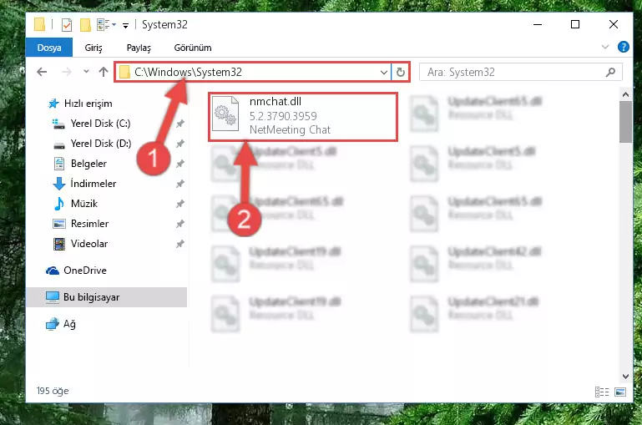Click scrollbar up arrow in file list

click(x=625, y=94)
